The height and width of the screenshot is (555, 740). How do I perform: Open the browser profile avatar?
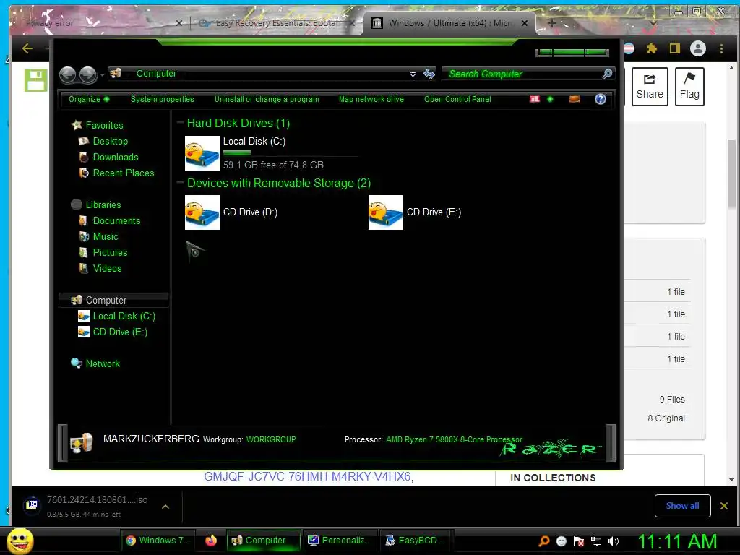point(698,48)
